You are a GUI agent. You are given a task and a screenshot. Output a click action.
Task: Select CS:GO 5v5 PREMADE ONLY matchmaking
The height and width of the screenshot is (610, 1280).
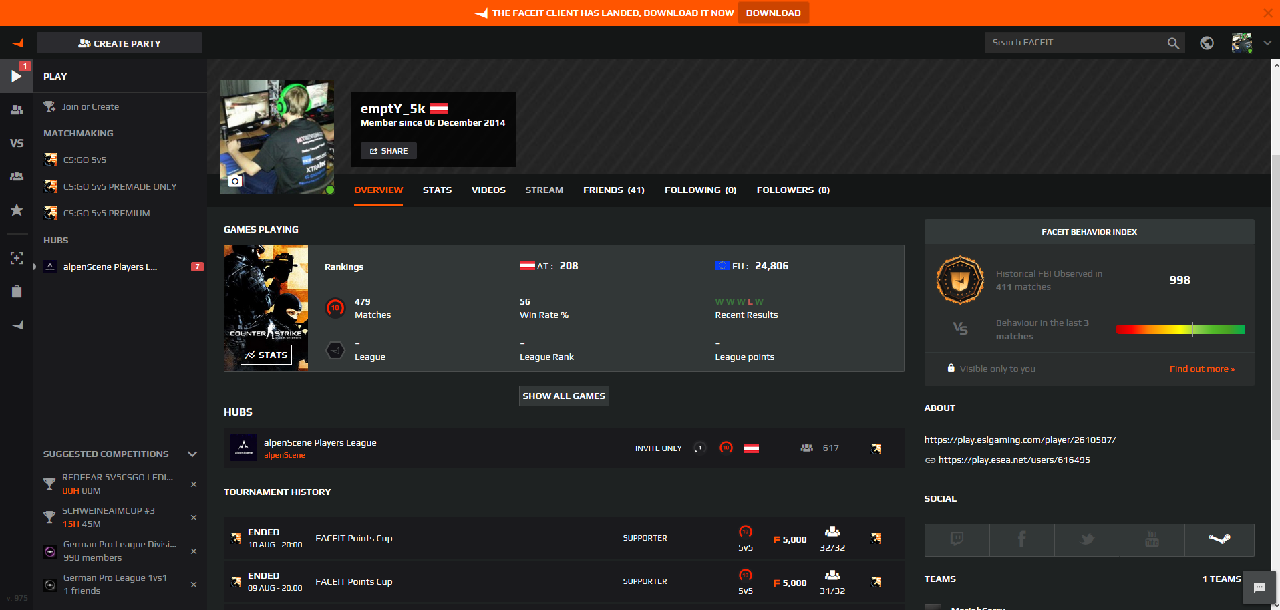pos(120,186)
